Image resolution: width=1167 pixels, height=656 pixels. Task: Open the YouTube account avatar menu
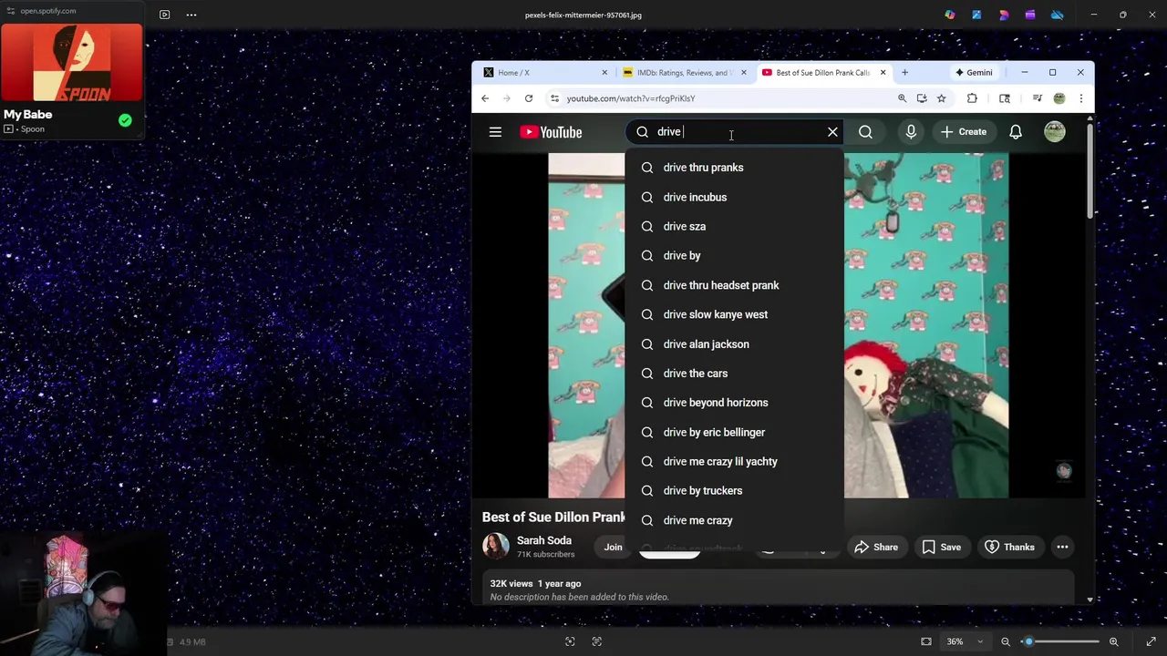[x=1055, y=132]
